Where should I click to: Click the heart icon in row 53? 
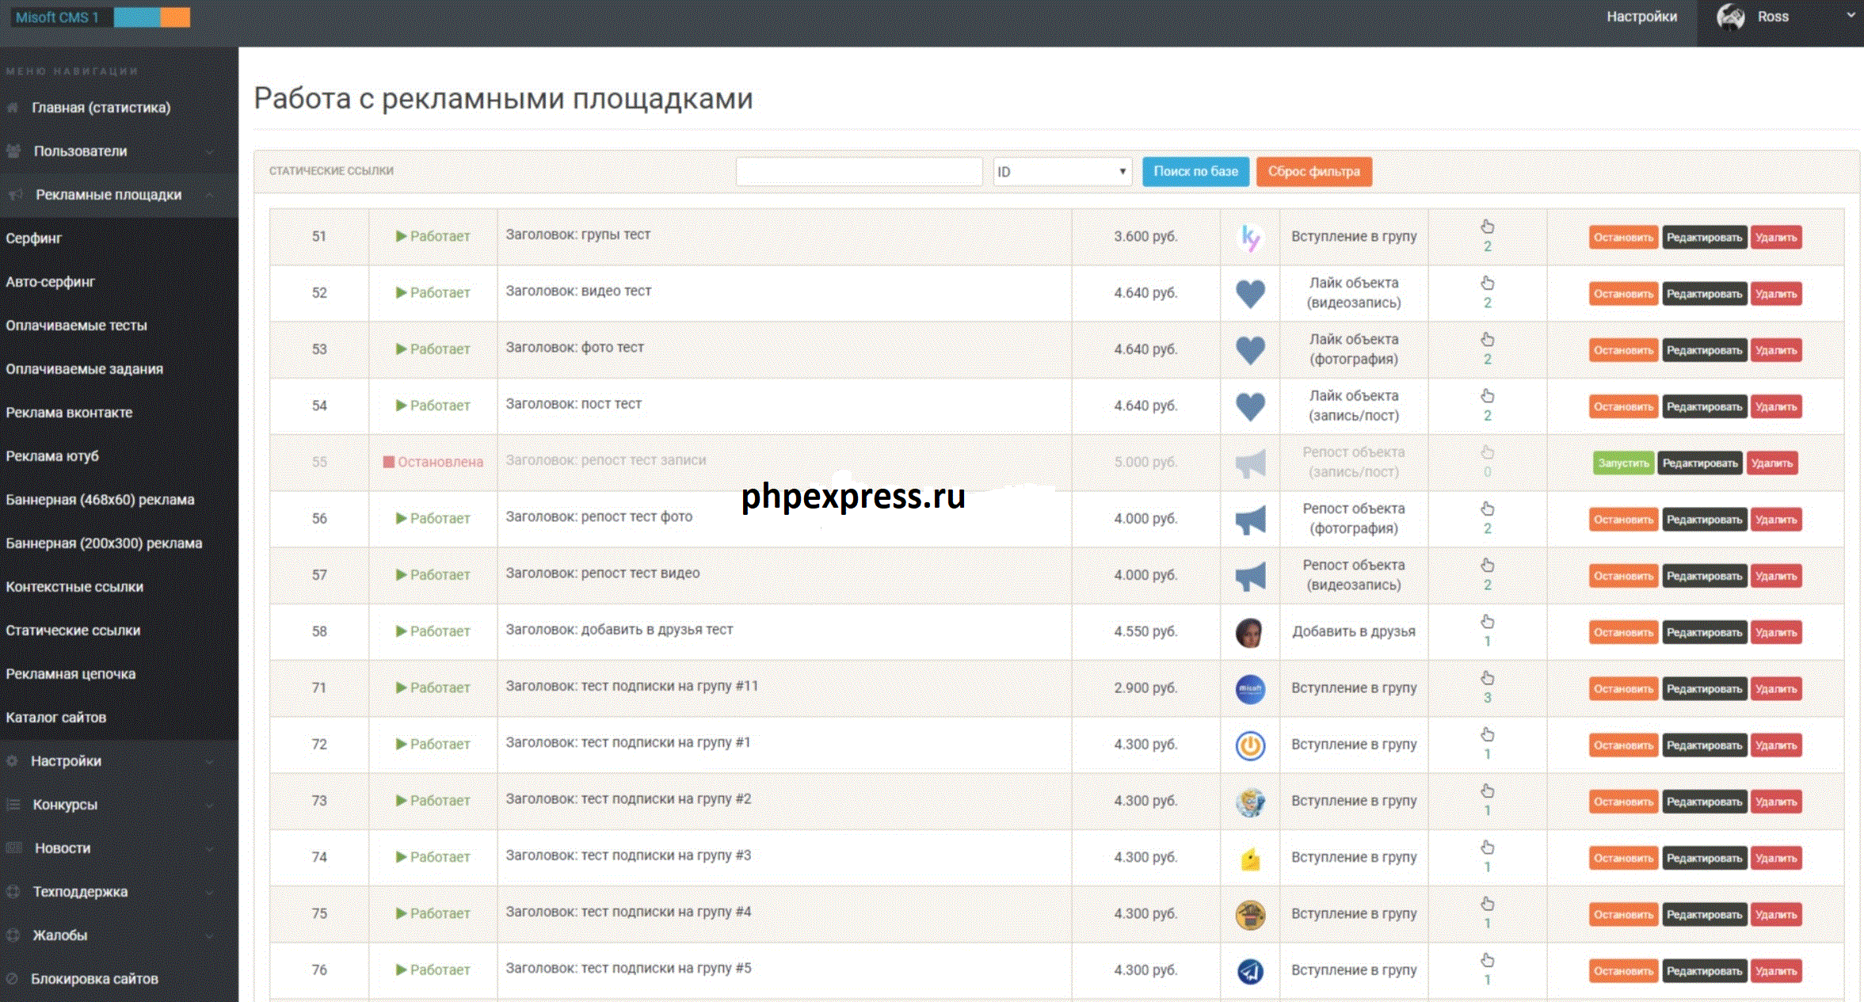tap(1250, 350)
